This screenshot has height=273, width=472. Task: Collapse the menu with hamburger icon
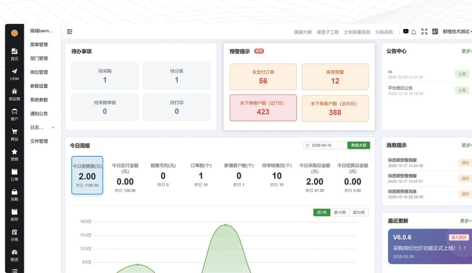70,32
